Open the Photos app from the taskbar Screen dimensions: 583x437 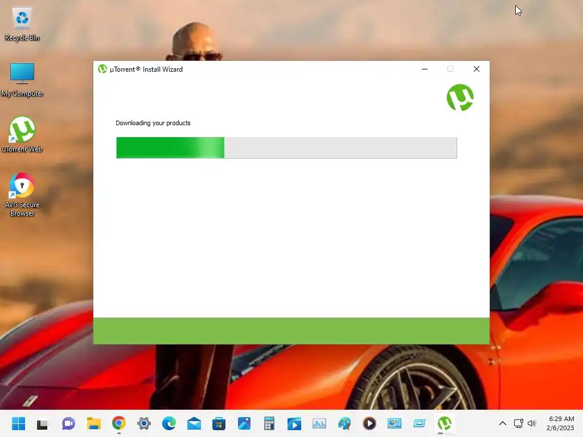coord(244,423)
